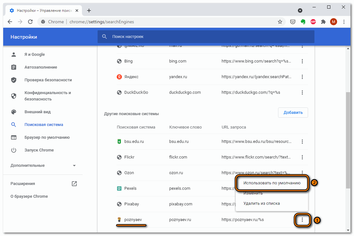The image size is (354, 236).
Task: Open the Pocket extension icon
Action: point(292,22)
